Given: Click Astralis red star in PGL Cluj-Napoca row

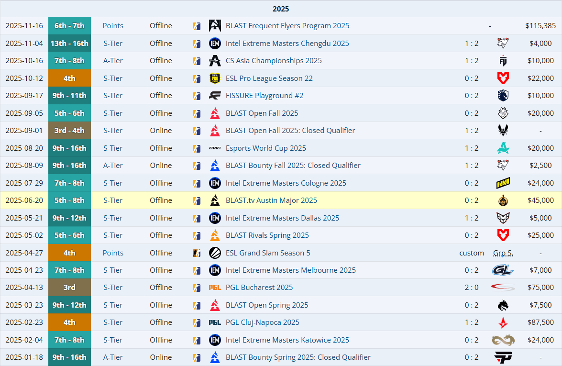Looking at the screenshot, I should click(503, 322).
